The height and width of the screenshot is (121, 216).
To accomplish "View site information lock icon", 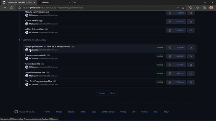I will [x=20, y=8].
